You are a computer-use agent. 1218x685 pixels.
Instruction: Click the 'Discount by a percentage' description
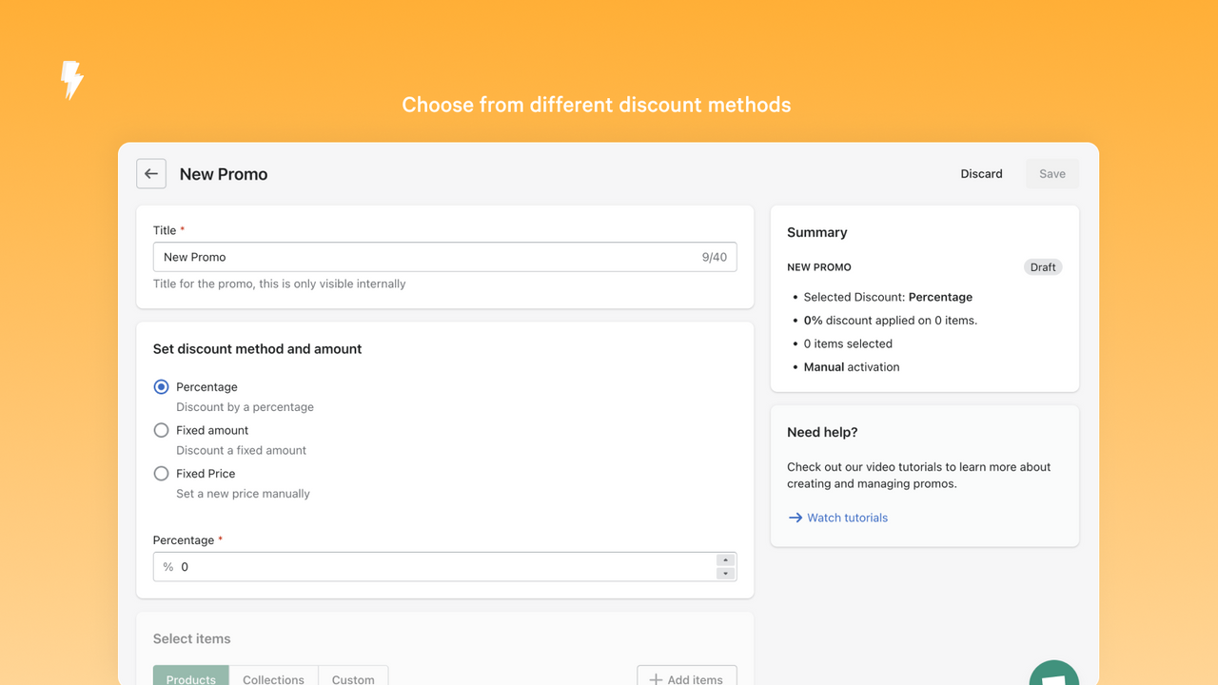[245, 407]
